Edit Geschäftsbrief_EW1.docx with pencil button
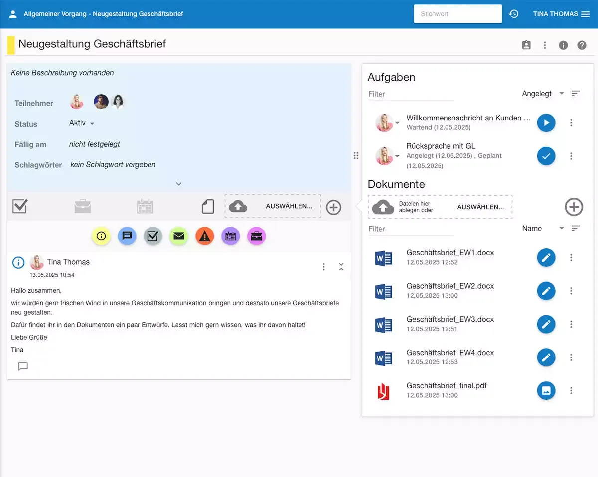 pos(546,258)
